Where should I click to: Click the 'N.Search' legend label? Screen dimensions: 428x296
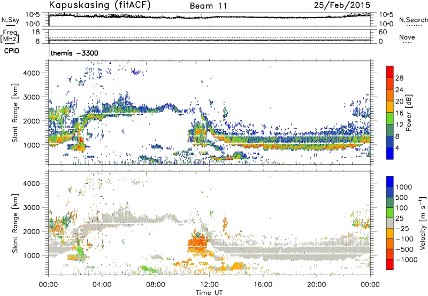[413, 20]
